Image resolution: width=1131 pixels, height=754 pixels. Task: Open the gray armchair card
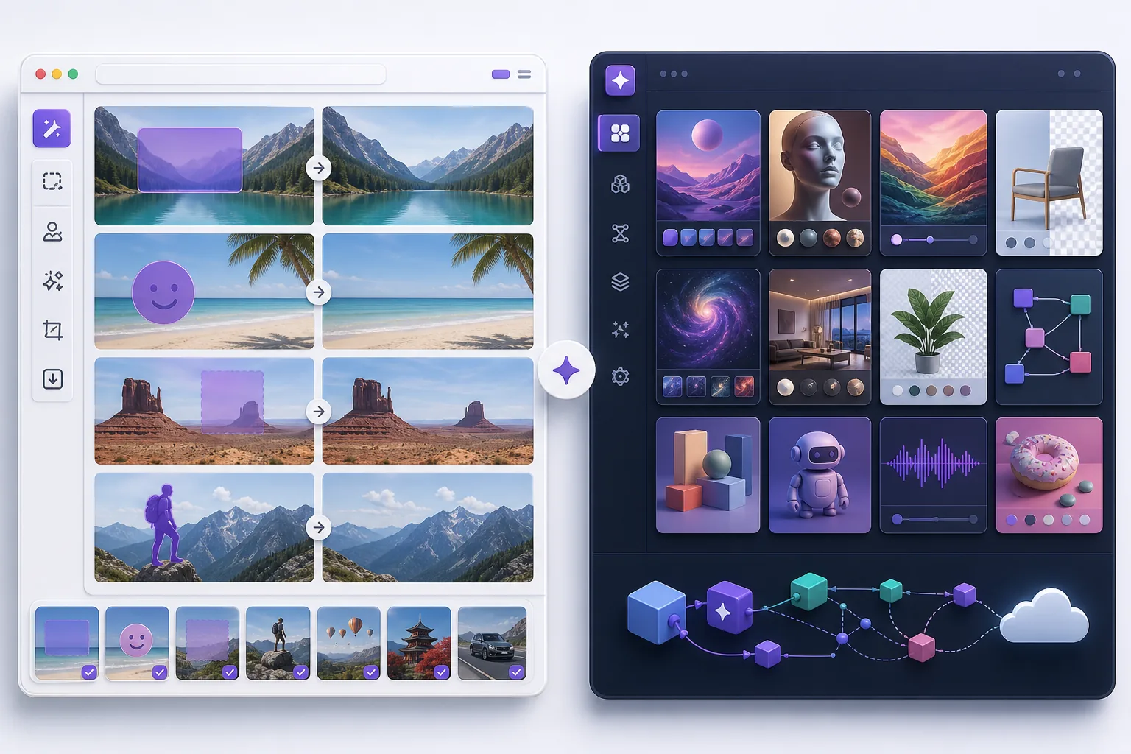[x=1049, y=183]
